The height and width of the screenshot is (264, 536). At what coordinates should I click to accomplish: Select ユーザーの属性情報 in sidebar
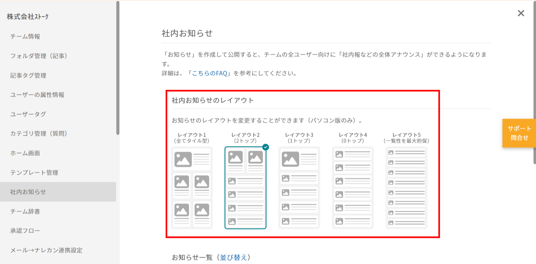point(37,95)
